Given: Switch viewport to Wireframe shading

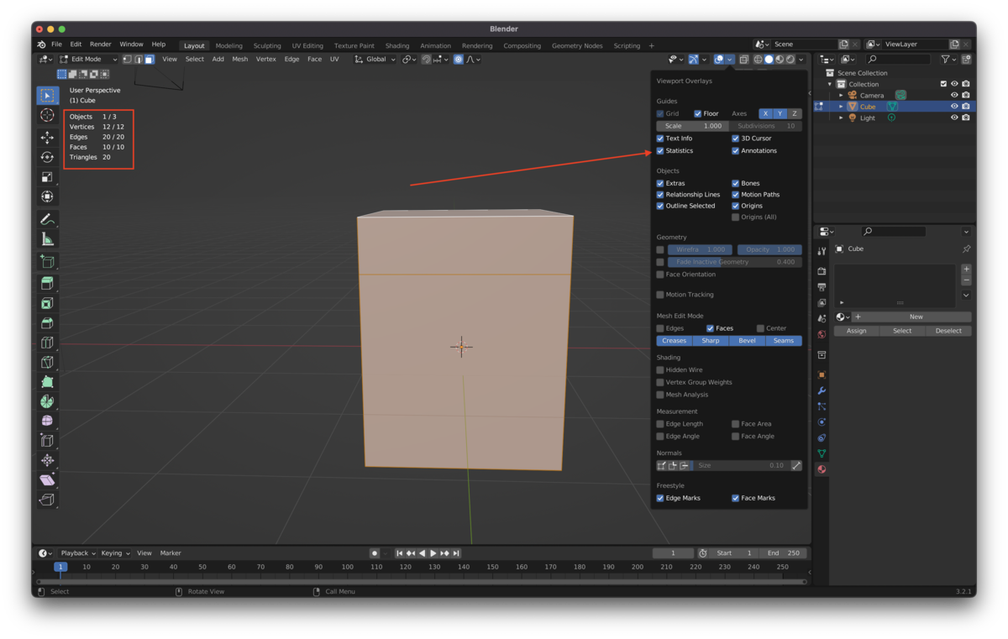Looking at the screenshot, I should coord(759,59).
